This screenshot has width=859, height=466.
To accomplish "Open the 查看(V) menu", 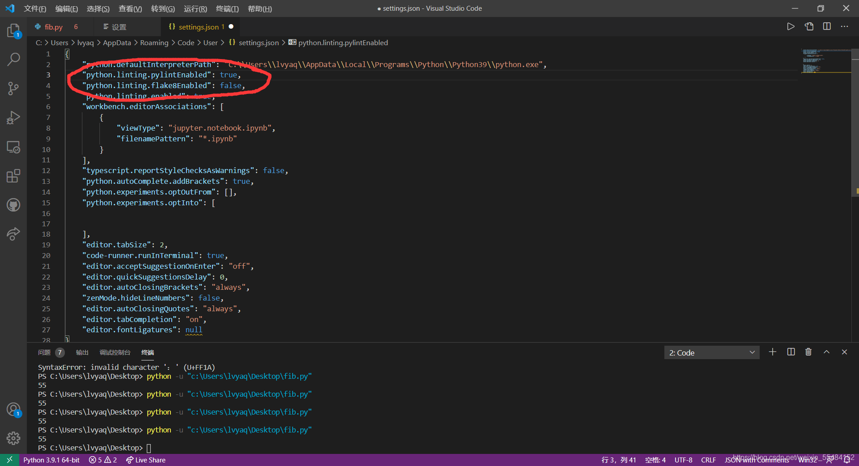I will (130, 8).
